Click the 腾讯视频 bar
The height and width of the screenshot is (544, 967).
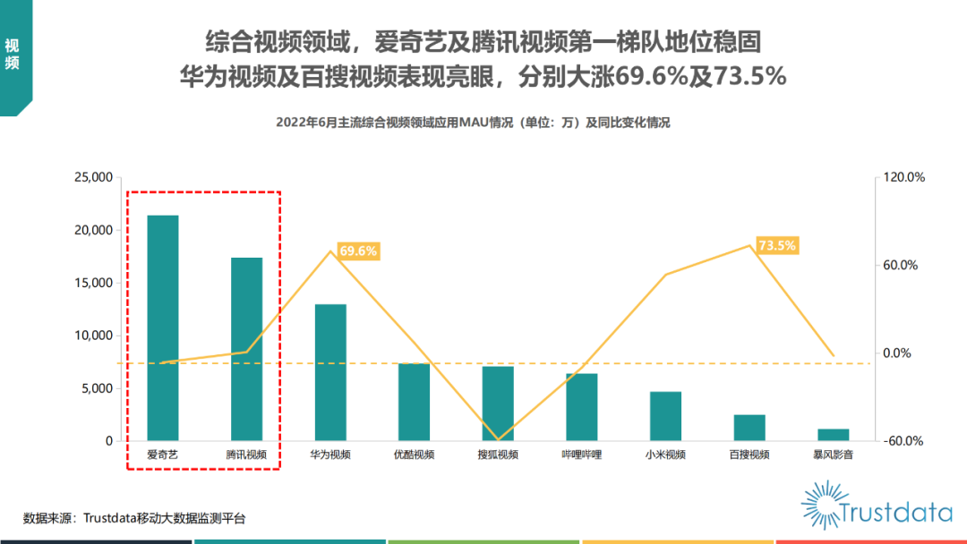[x=247, y=349]
